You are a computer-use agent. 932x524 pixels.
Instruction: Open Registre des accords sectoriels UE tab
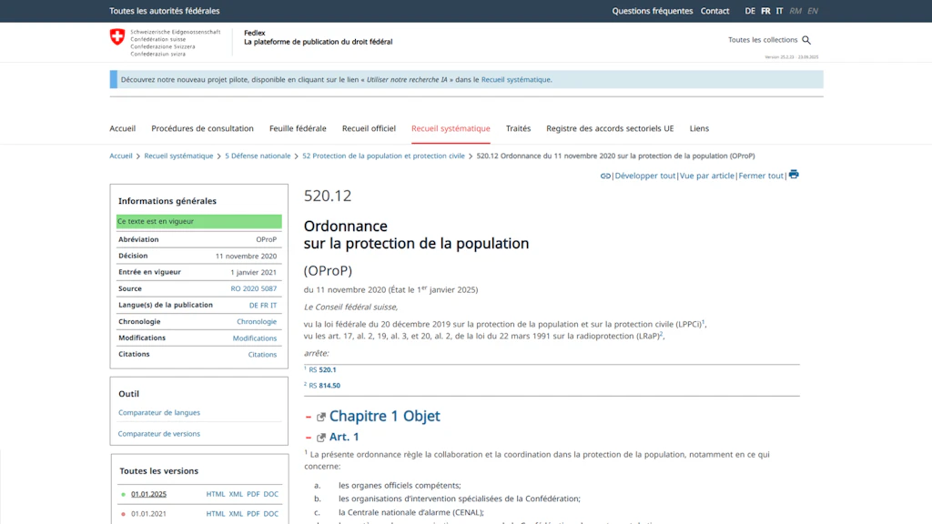(x=610, y=128)
